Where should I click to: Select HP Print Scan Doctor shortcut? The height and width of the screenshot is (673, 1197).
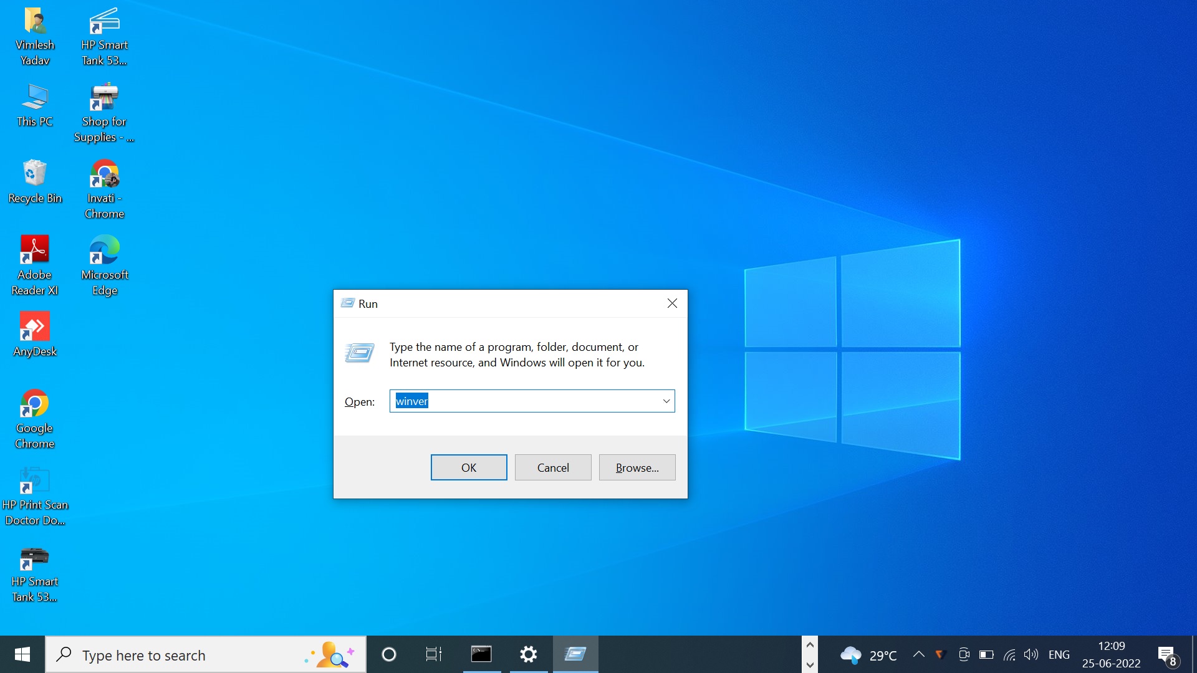(x=35, y=495)
